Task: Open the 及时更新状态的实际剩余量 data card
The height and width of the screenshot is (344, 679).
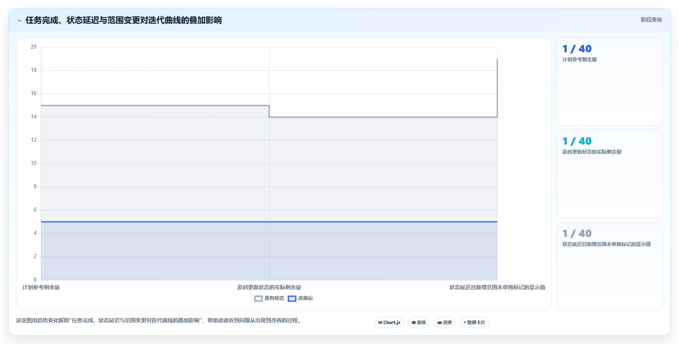Action: pyautogui.click(x=609, y=174)
